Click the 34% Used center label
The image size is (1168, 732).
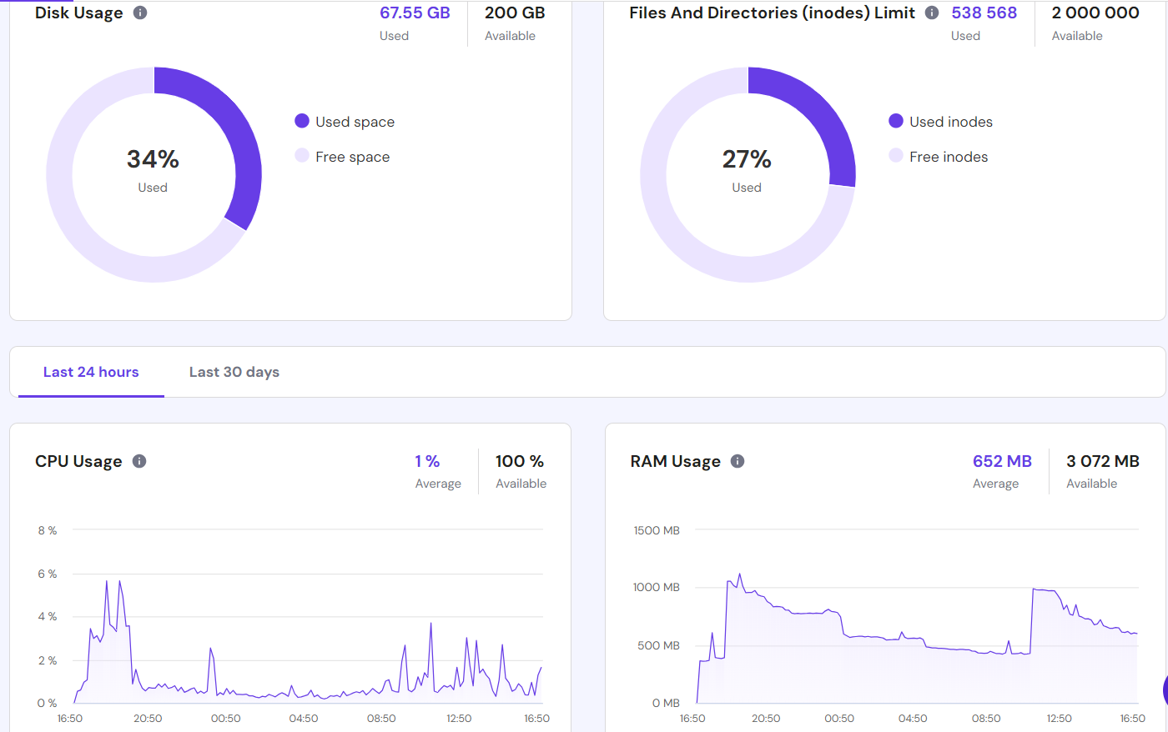pyautogui.click(x=153, y=169)
